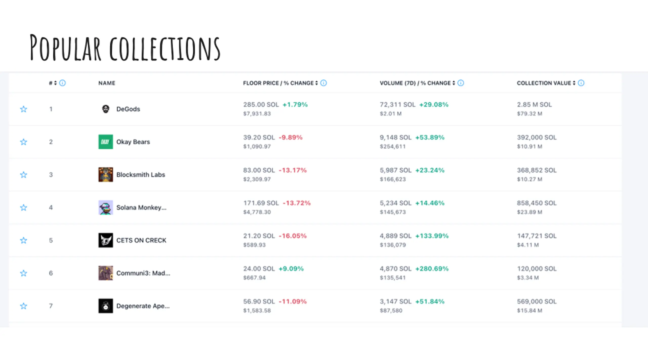Screen dimensions: 648x364
Task: Click the Solana Monkey pixel avatar
Action: [x=106, y=208]
